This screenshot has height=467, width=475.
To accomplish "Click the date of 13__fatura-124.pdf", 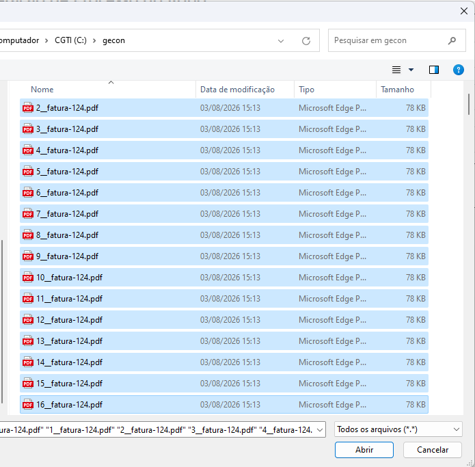I will 230,341.
